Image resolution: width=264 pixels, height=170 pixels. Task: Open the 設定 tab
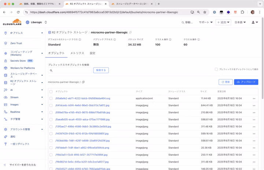coord(92,53)
